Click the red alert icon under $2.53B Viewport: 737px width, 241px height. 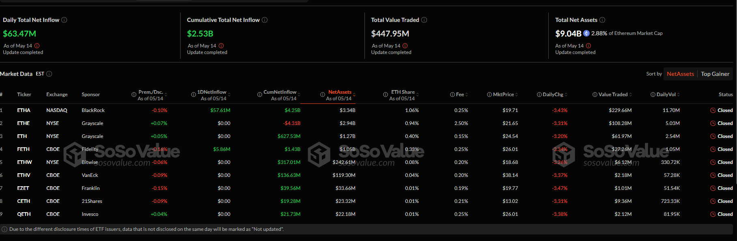(x=221, y=46)
